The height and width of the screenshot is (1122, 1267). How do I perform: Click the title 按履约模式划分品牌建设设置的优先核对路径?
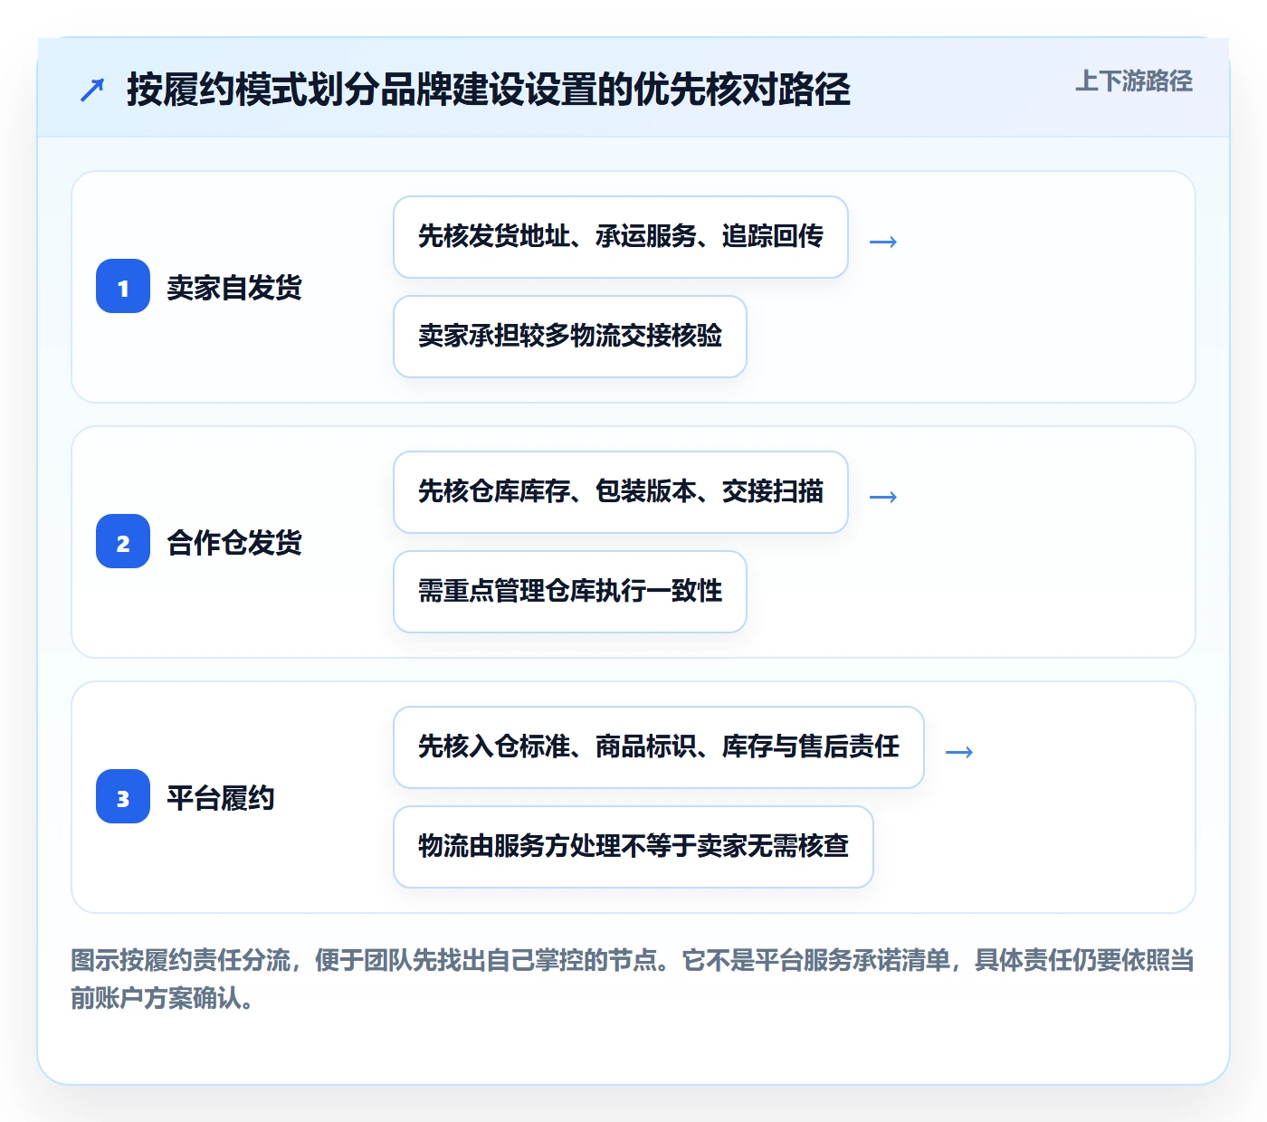point(489,90)
